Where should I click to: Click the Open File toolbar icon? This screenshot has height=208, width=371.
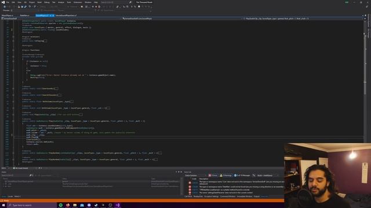click(19, 6)
